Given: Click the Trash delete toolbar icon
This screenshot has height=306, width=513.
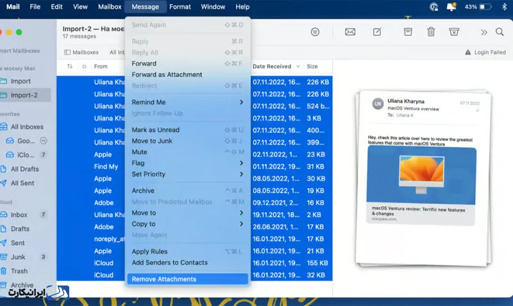Looking at the screenshot, I should (x=431, y=31).
